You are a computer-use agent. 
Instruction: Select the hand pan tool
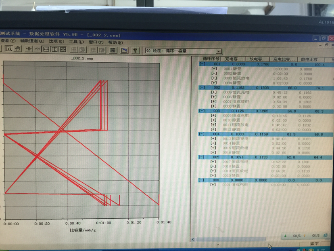click(18, 49)
